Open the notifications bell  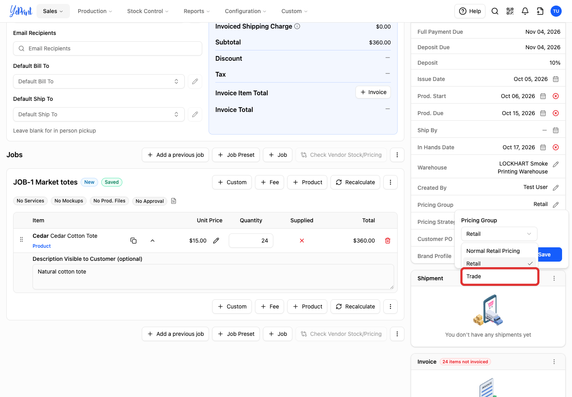pos(525,11)
